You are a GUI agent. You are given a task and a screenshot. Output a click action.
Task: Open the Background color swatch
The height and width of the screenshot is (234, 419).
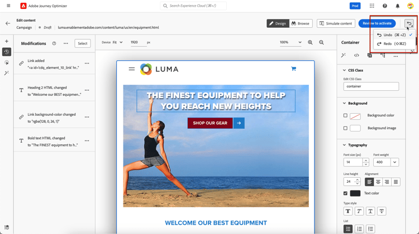(355, 116)
